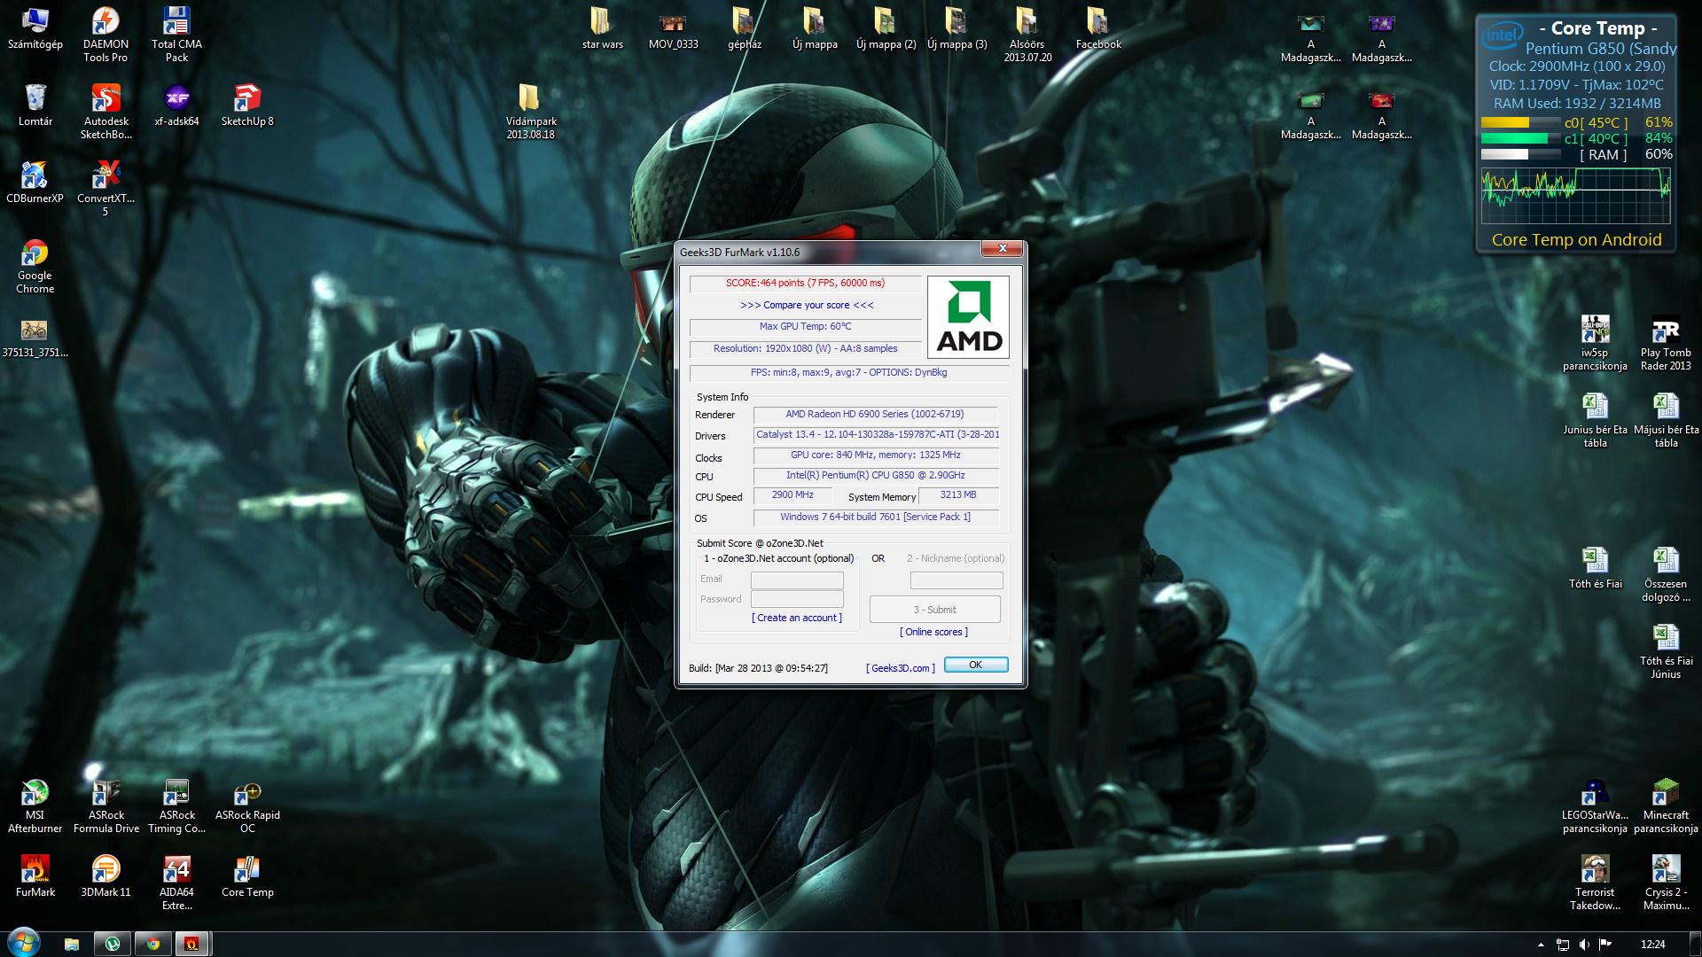Click the 'Compare your score' link

pos(807,305)
